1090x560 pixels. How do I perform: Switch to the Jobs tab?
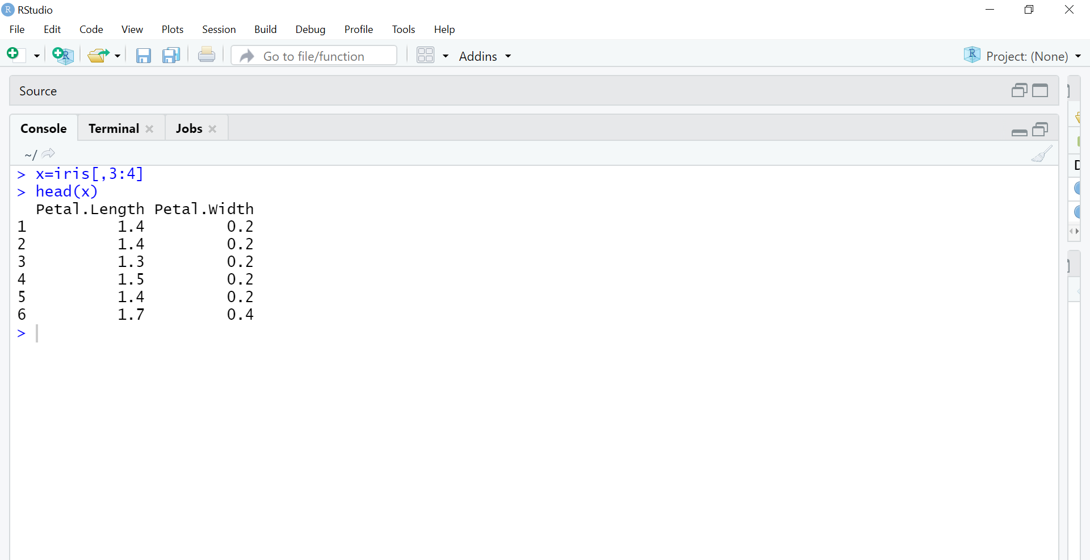point(189,128)
